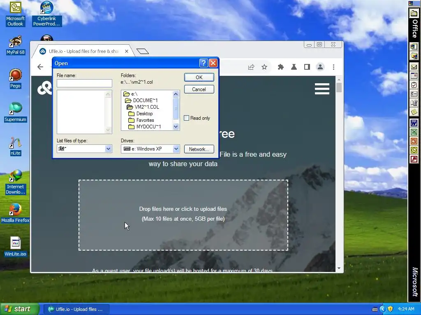Open the Supermium desktop shortcut
The height and width of the screenshot is (315, 421).
coord(15,112)
